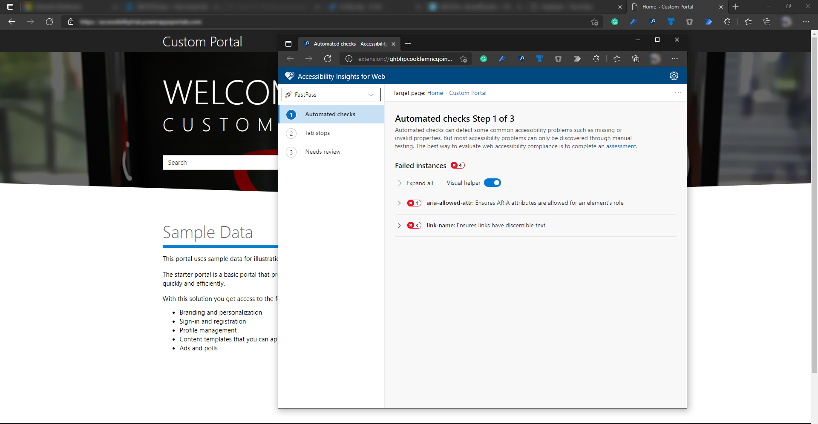The height and width of the screenshot is (424, 818).
Task: Open popup browser Settings and more menu
Action: (x=674, y=59)
